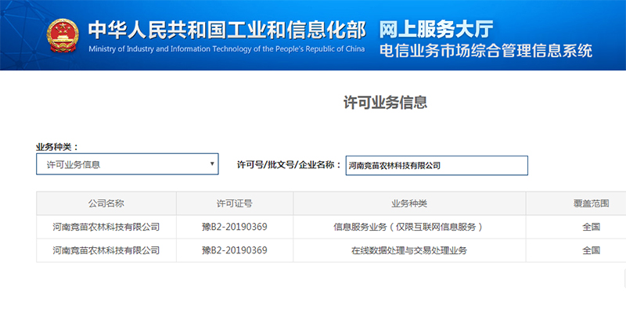
Task: Select company name in the 信息服务业务 row
Action: [x=106, y=227]
